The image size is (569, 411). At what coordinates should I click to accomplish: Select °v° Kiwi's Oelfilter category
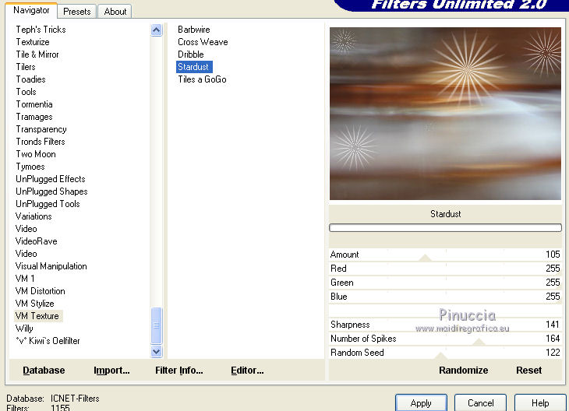48,341
